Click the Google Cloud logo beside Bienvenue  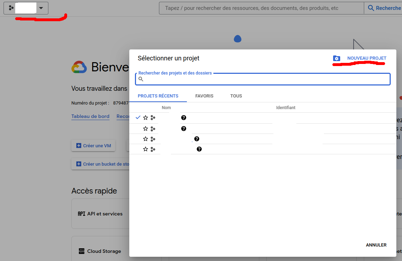[79, 67]
